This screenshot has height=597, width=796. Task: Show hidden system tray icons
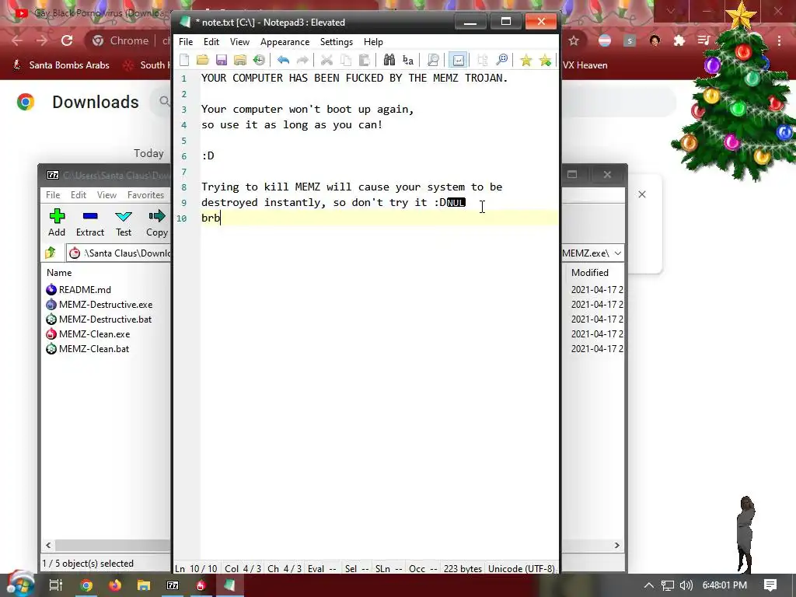pyautogui.click(x=649, y=585)
